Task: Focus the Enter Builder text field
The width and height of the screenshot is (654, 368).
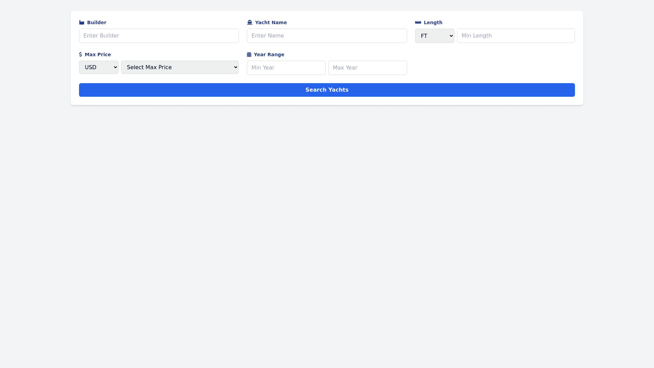Action: [159, 36]
